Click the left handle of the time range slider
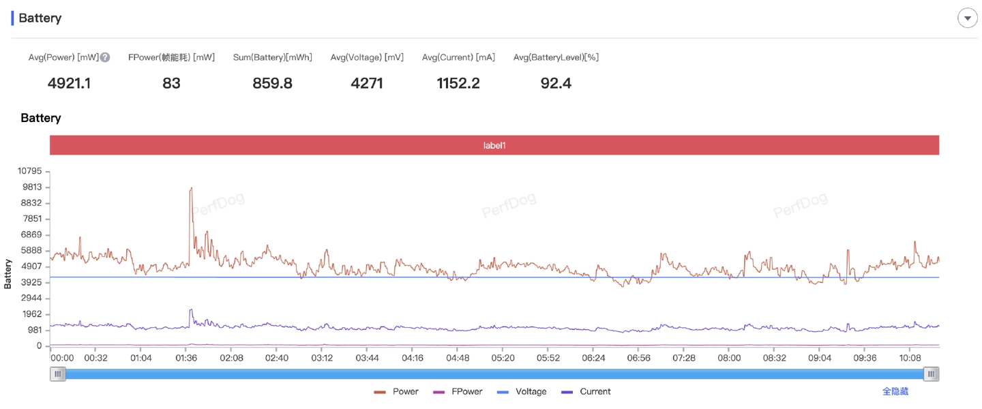 click(58, 374)
